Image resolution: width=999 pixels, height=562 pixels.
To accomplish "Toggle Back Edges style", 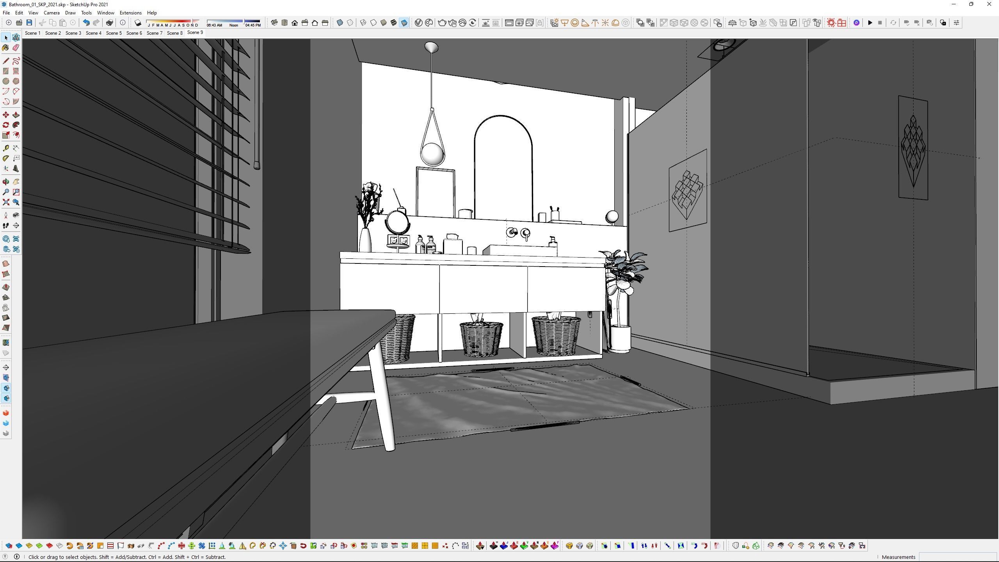I will [x=350, y=23].
